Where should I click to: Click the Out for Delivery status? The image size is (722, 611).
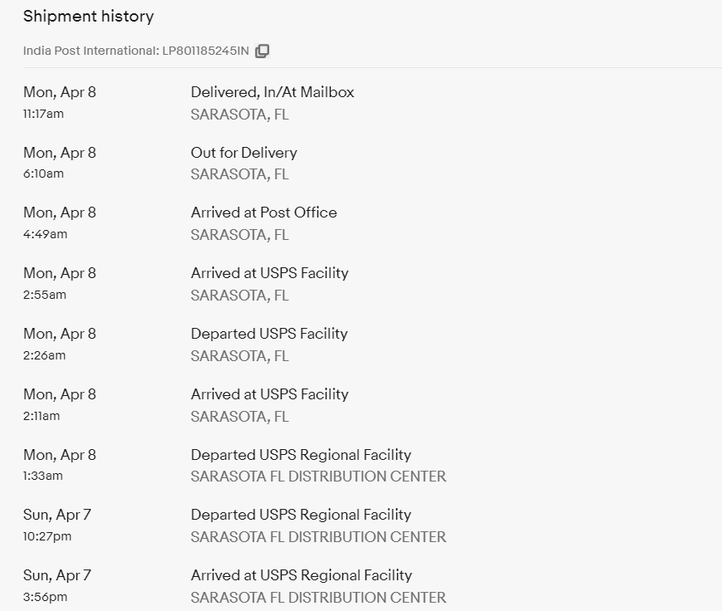tap(243, 153)
